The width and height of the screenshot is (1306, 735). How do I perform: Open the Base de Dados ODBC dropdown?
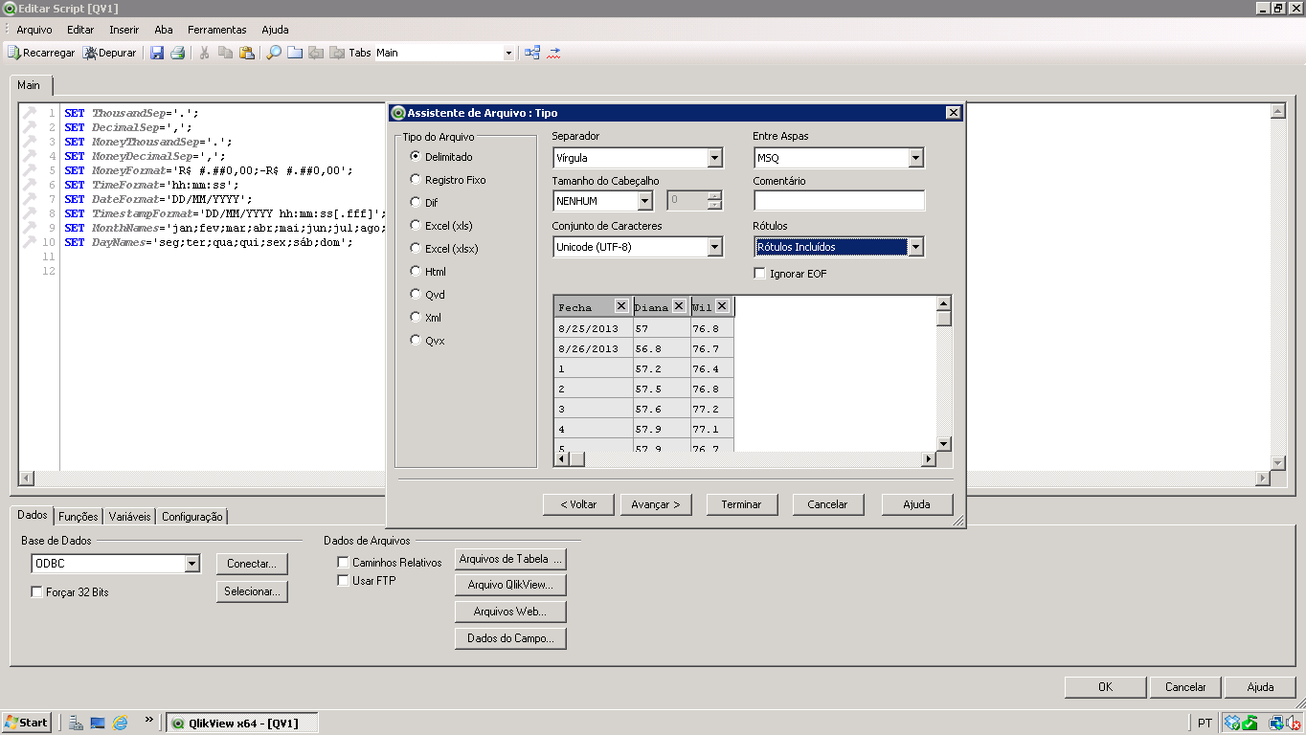point(116,564)
